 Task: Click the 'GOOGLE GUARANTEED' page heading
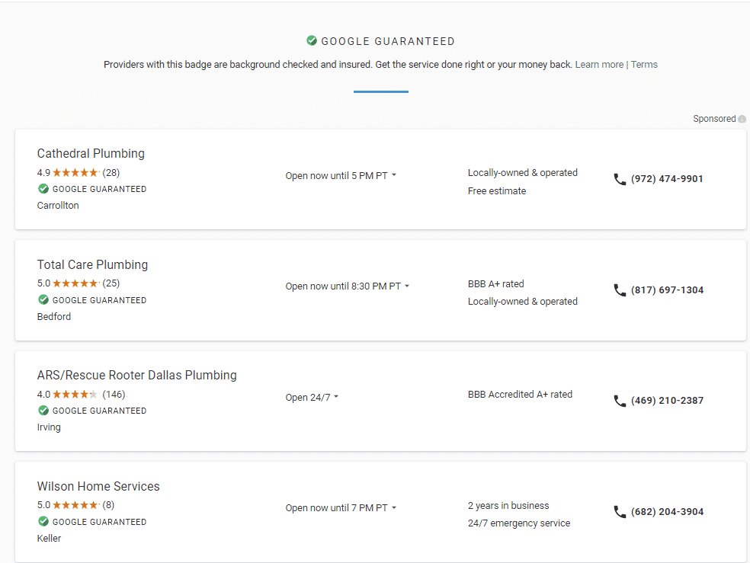pyautogui.click(x=388, y=42)
